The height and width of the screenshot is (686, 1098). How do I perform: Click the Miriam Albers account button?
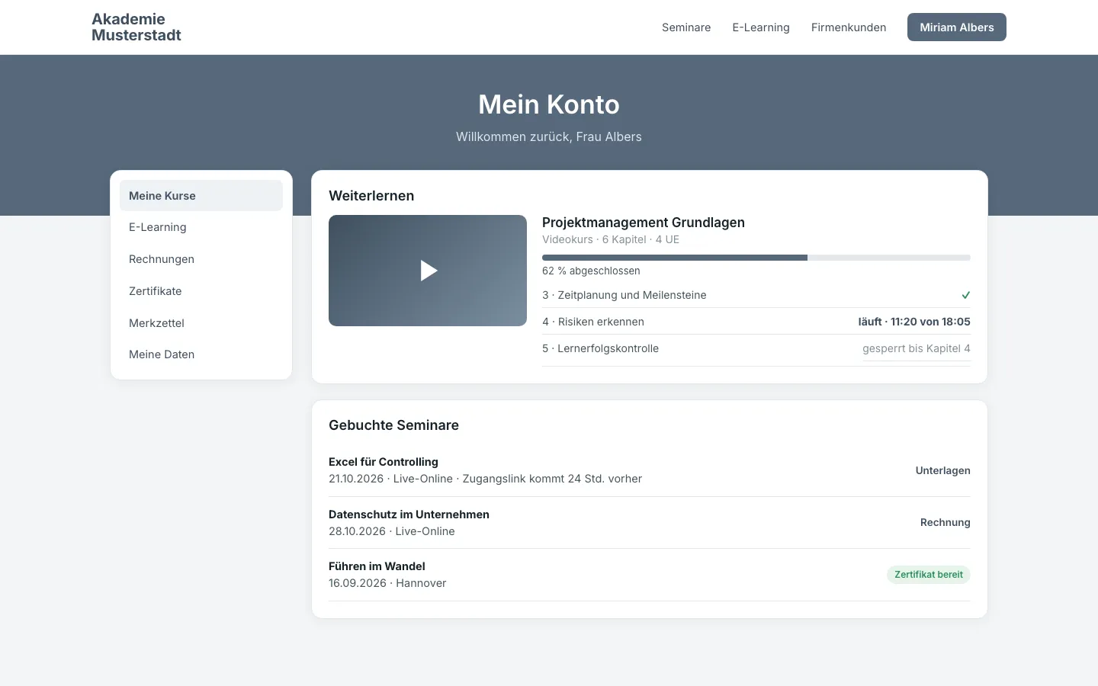[957, 27]
